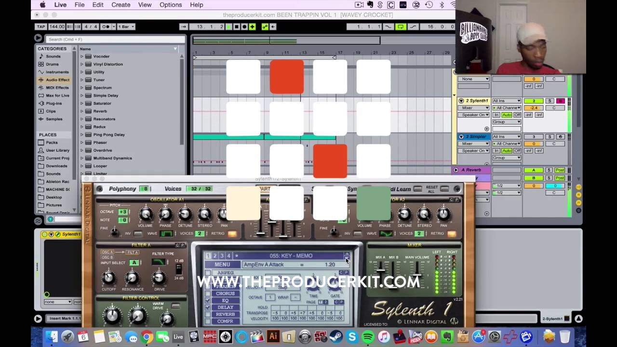Click the transport record button
Image resolution: width=617 pixels, height=347 pixels.
[244, 27]
